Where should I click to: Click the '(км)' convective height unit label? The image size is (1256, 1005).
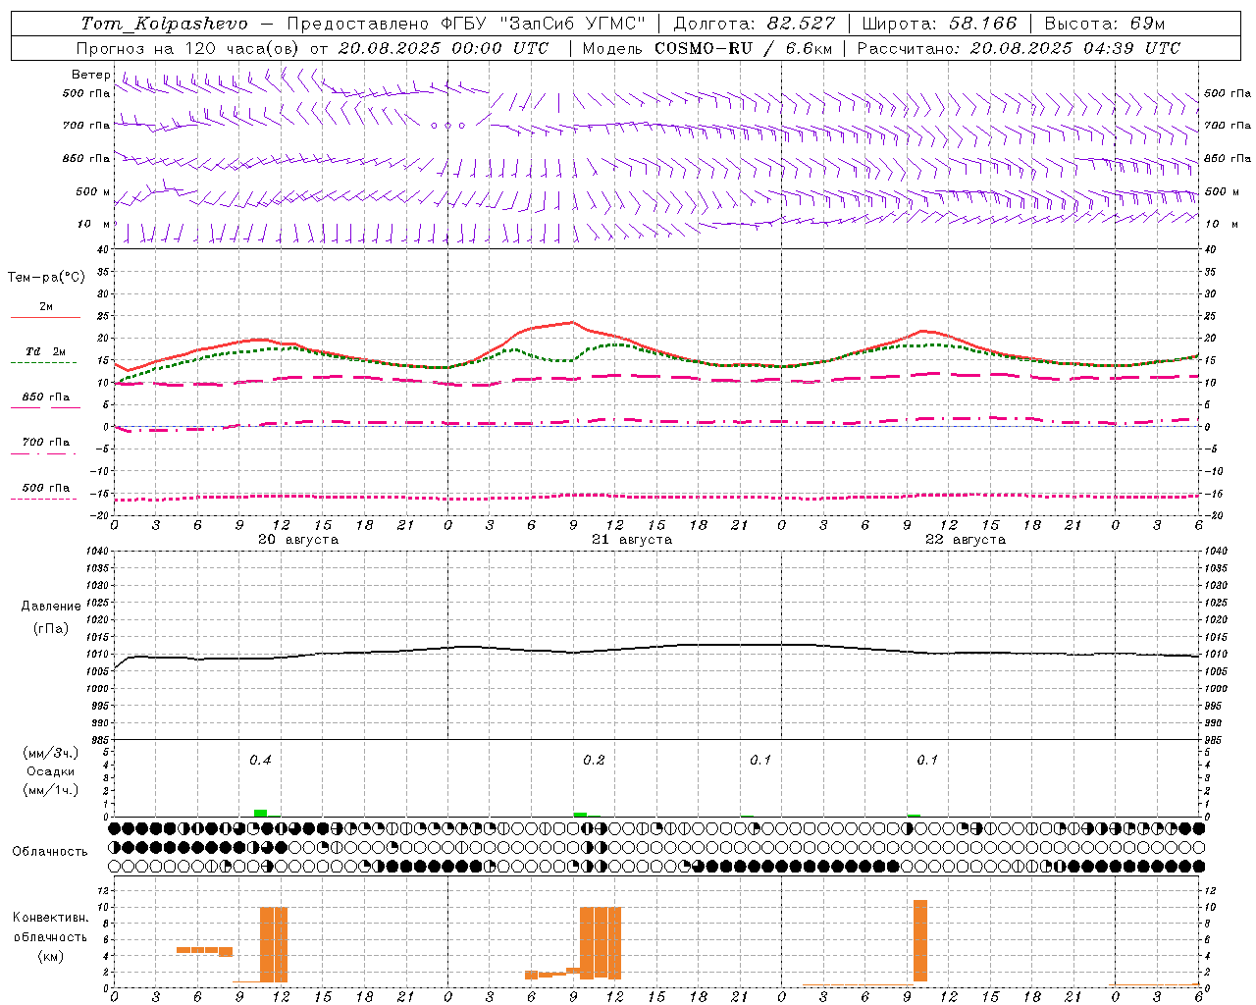(50, 956)
